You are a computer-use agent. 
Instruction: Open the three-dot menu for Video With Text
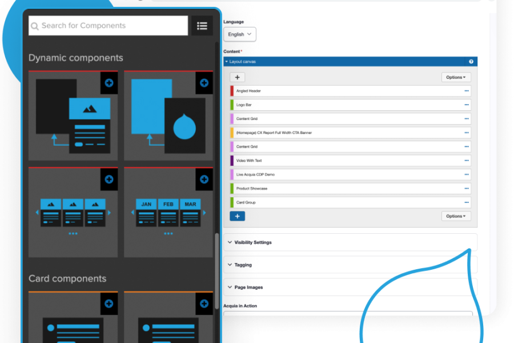466,161
